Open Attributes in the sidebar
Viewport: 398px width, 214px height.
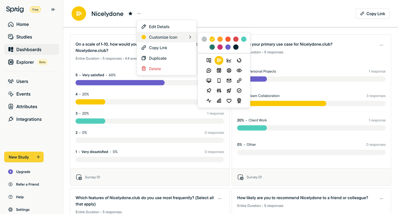(32, 106)
